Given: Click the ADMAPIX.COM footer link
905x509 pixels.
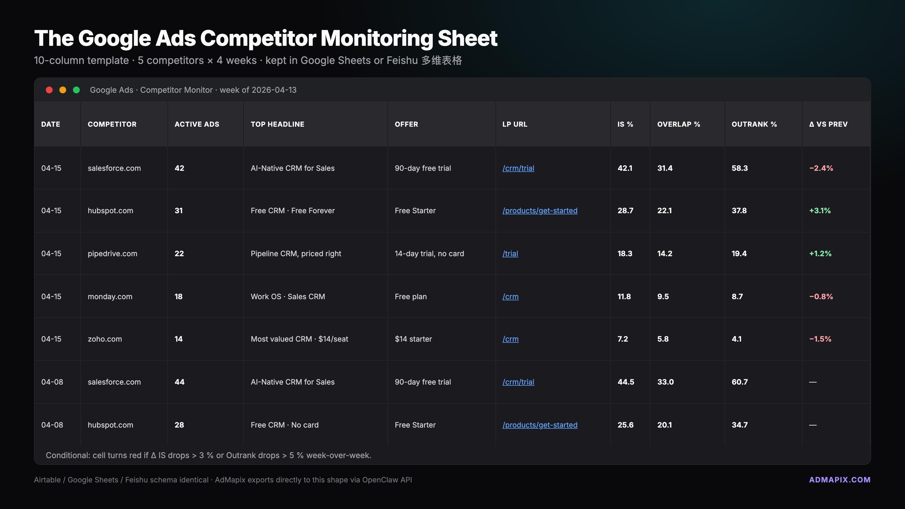Looking at the screenshot, I should (x=840, y=480).
